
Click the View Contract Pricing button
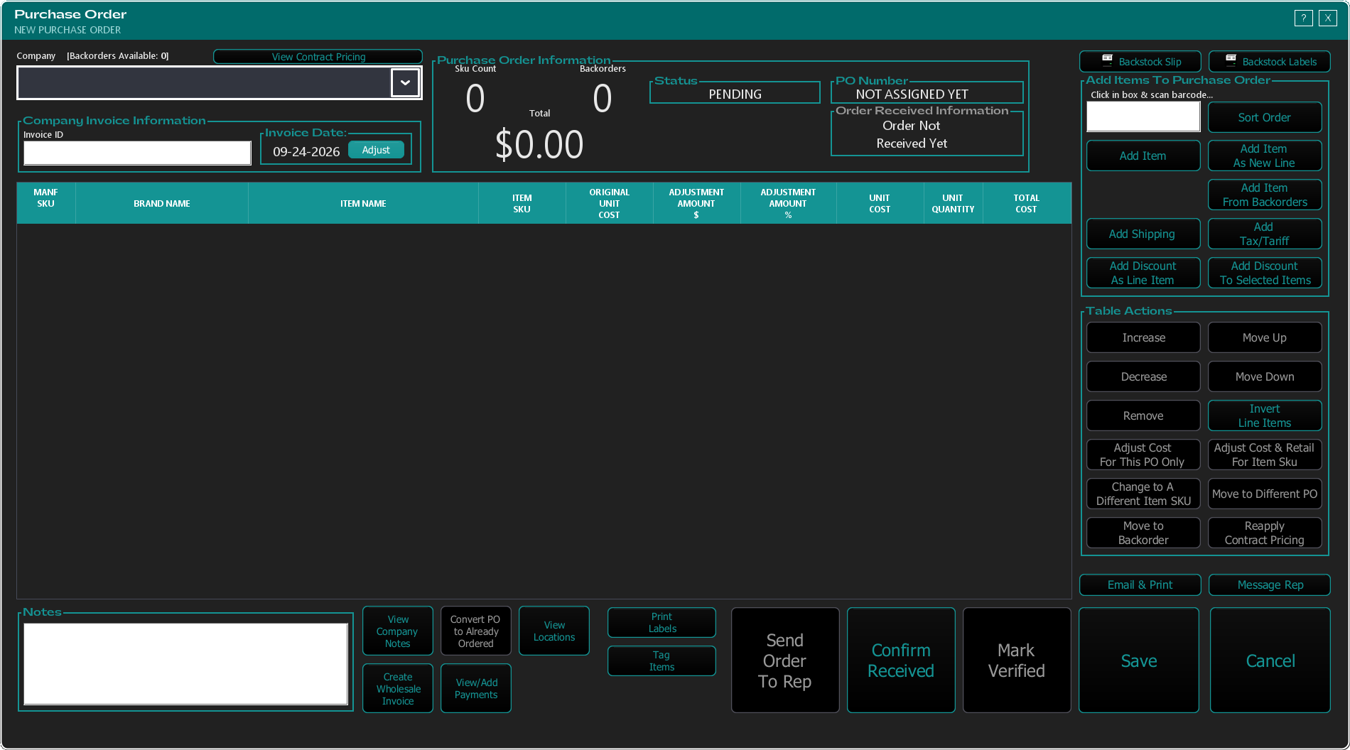(318, 57)
